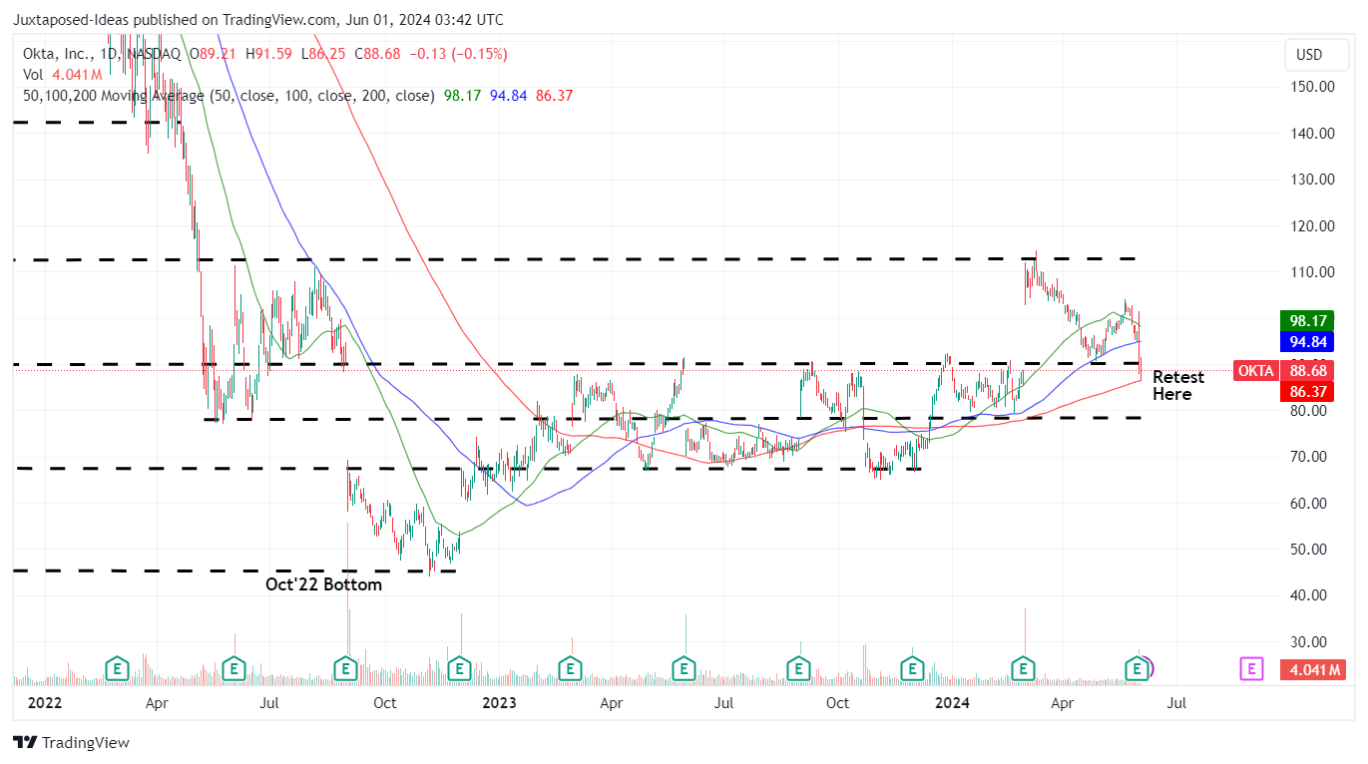The width and height of the screenshot is (1368, 764).
Task: Click the 2024 label on the date axis
Action: click(x=952, y=703)
